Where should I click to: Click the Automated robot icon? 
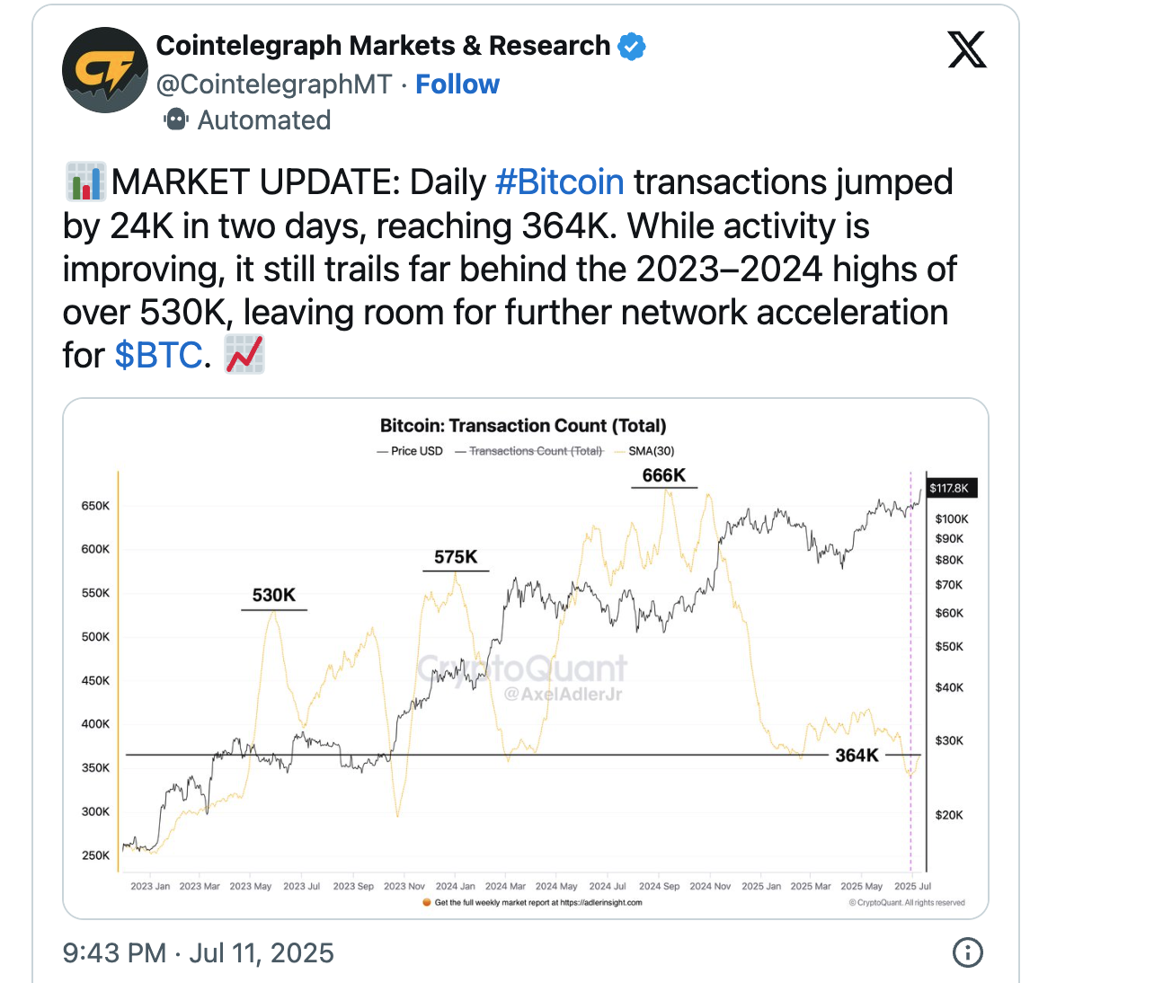point(176,120)
